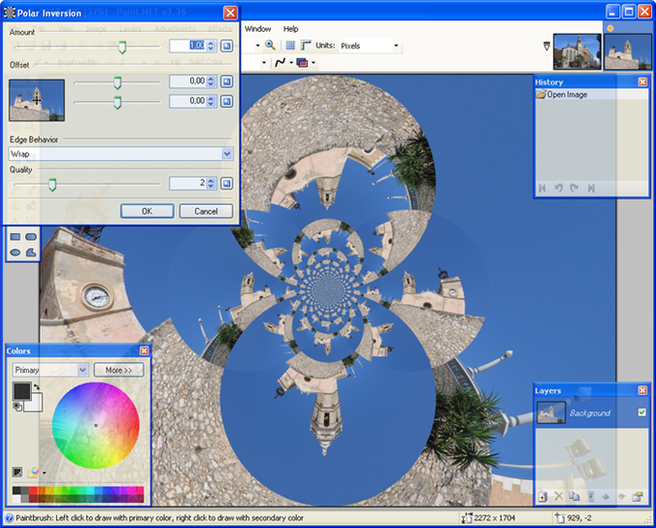Open the Units Pixels dropdown
Image resolution: width=656 pixels, height=528 pixels.
pos(396,45)
